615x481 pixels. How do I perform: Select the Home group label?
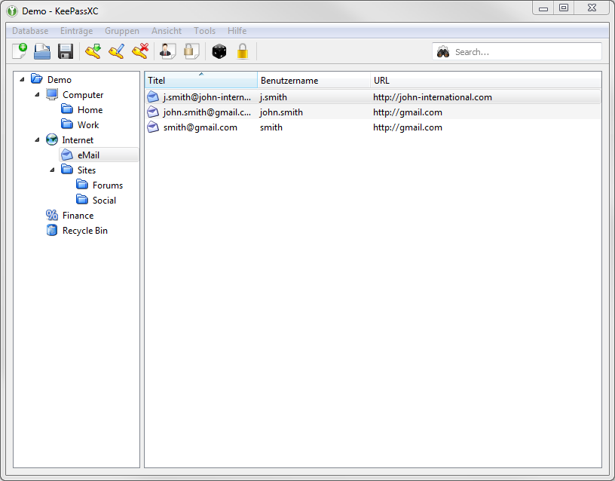[x=90, y=110]
